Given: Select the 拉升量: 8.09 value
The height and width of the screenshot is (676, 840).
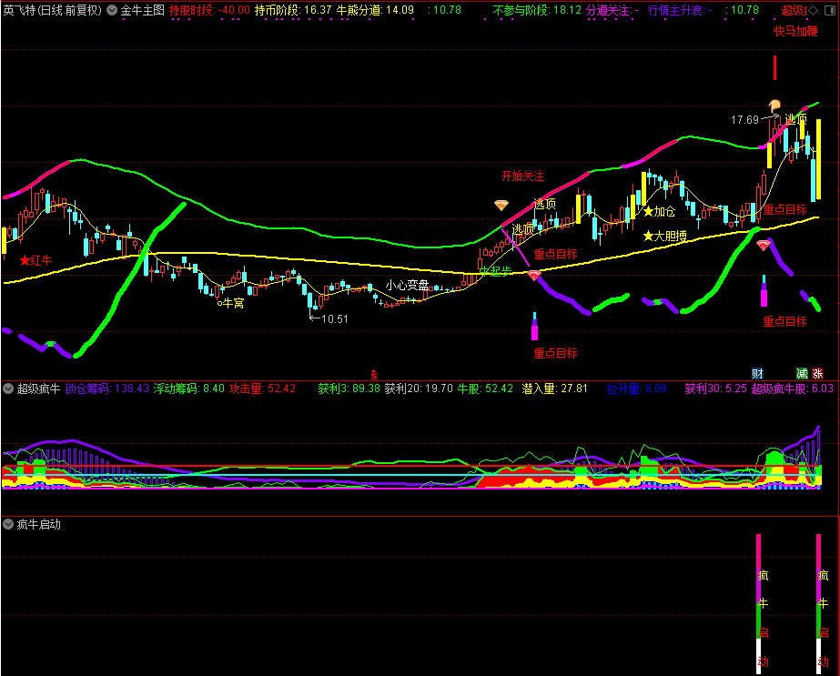Looking at the screenshot, I should pyautogui.click(x=636, y=388).
